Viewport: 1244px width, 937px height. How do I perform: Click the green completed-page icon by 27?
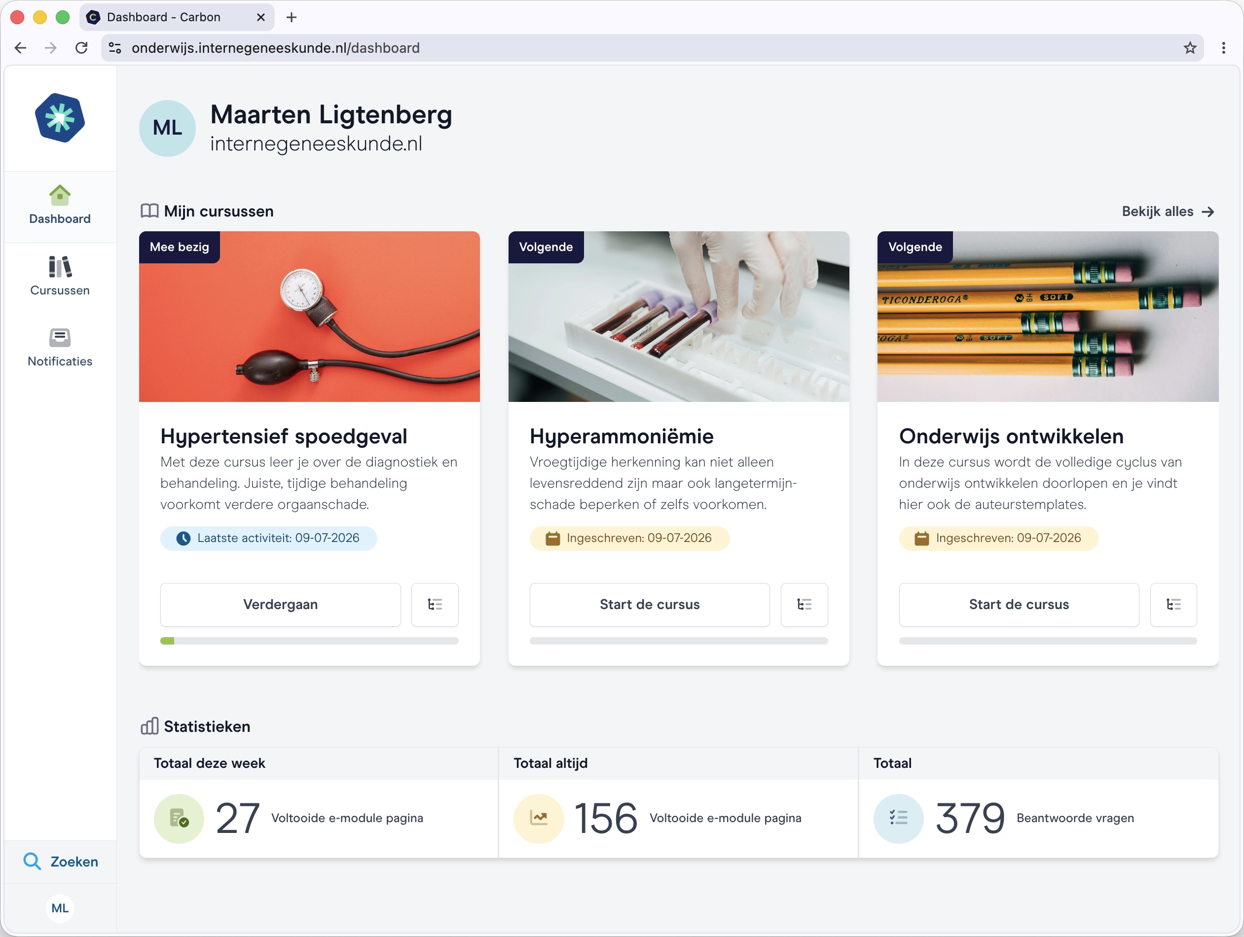point(179,818)
